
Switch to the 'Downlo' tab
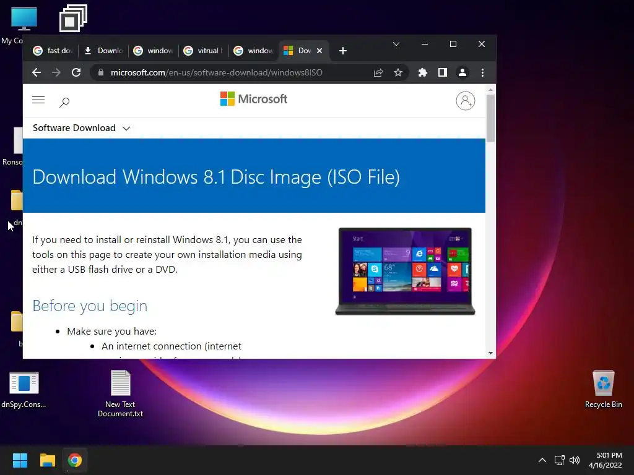tap(103, 51)
